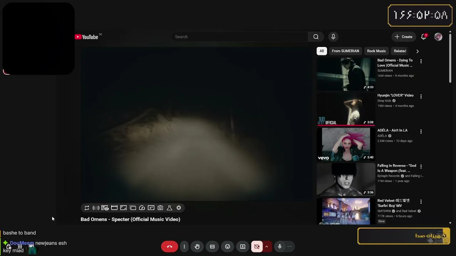Click the DouMeem chat username

[x=22, y=243]
